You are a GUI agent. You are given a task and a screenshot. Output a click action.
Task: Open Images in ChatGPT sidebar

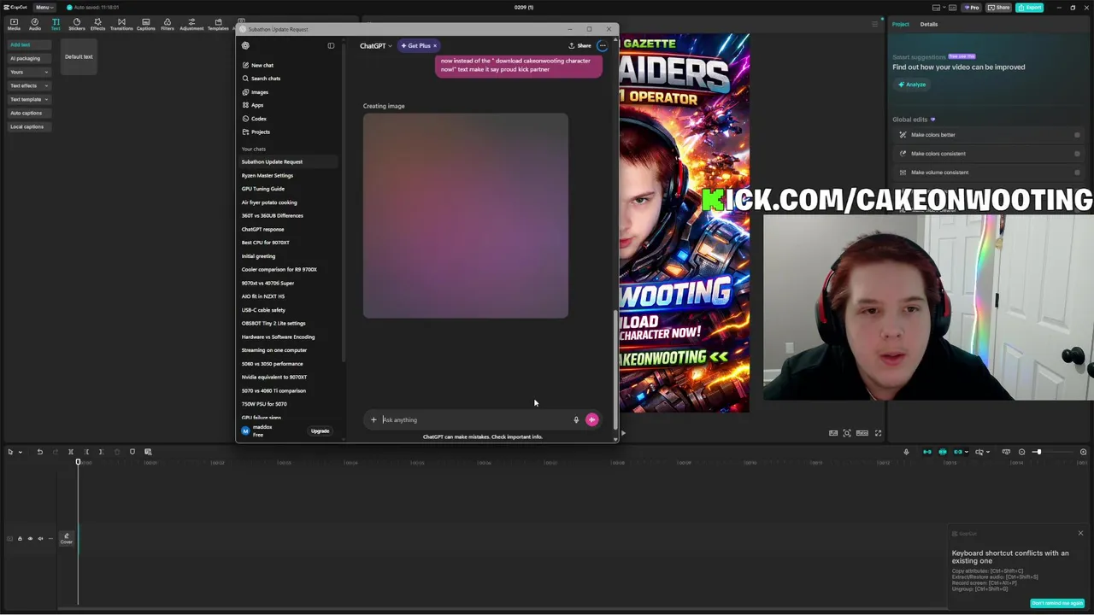[x=256, y=92]
